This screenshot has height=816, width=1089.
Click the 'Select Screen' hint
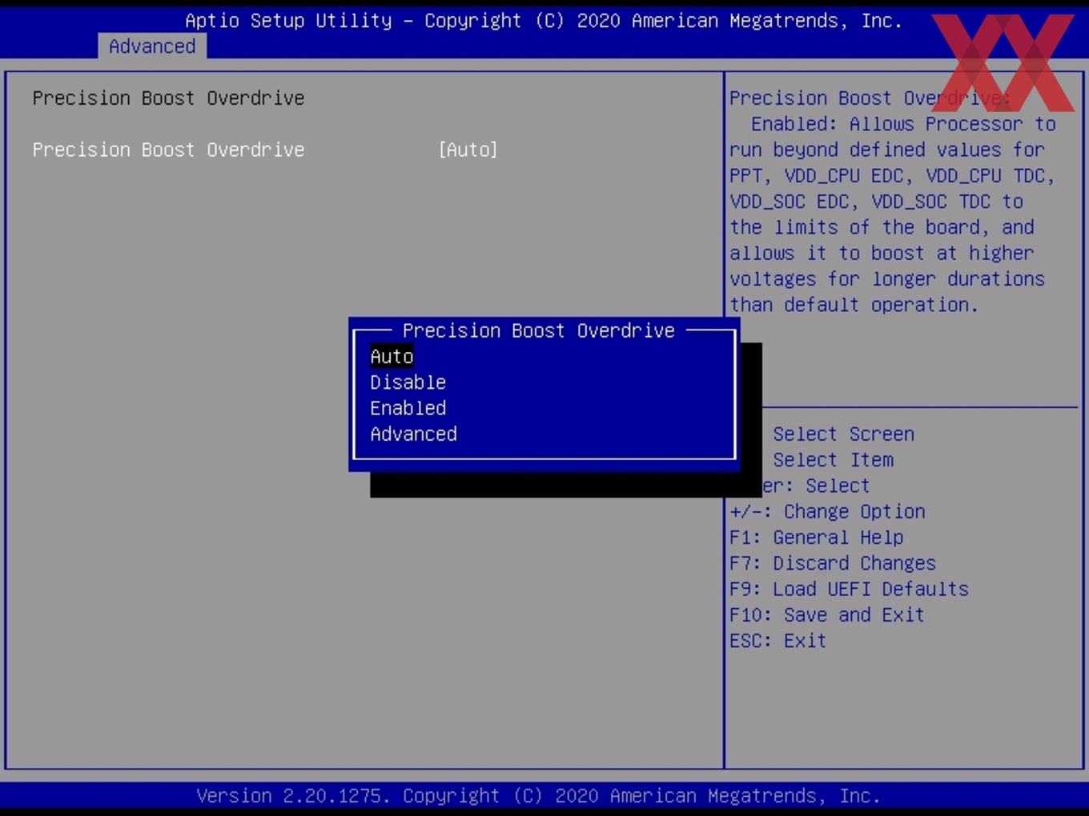click(843, 434)
